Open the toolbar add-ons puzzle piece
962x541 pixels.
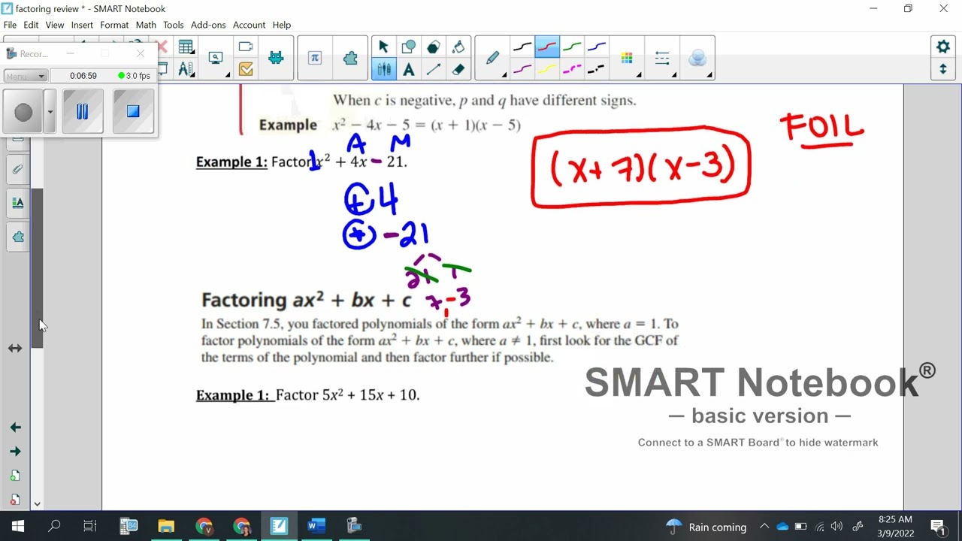350,58
